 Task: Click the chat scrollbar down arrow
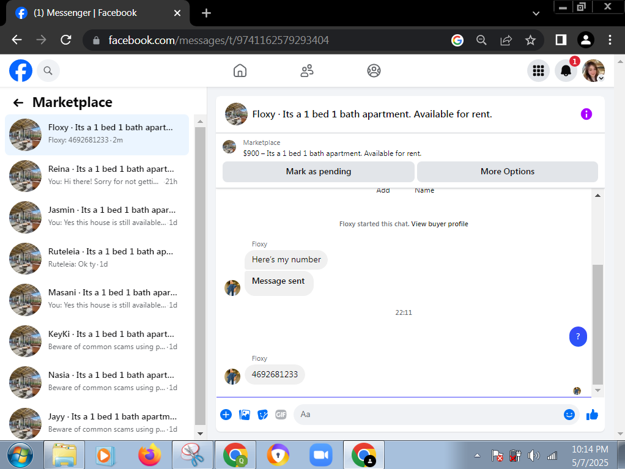(597, 391)
